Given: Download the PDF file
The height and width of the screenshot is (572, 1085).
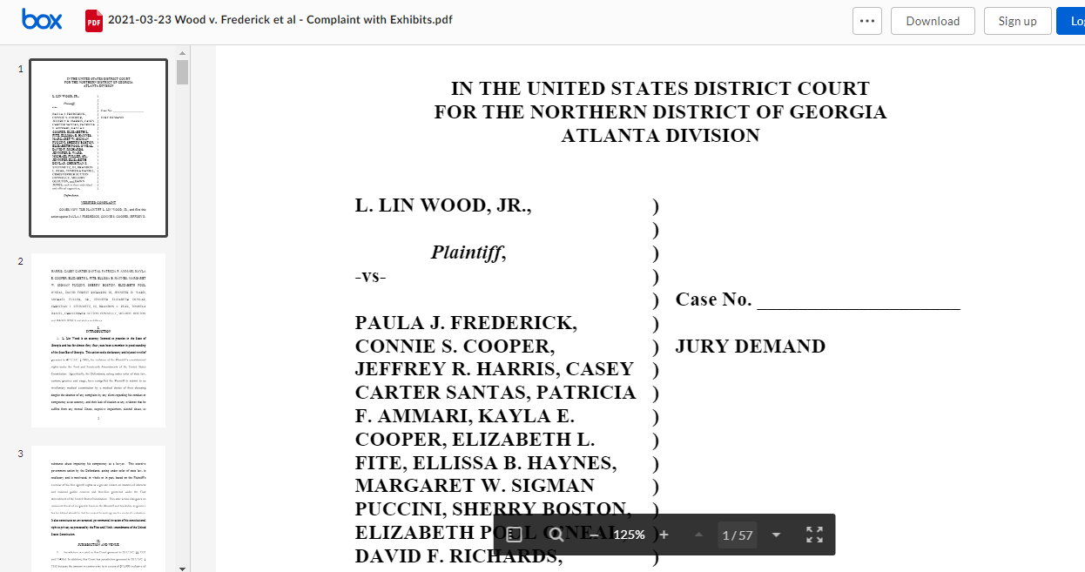Looking at the screenshot, I should click(x=933, y=21).
